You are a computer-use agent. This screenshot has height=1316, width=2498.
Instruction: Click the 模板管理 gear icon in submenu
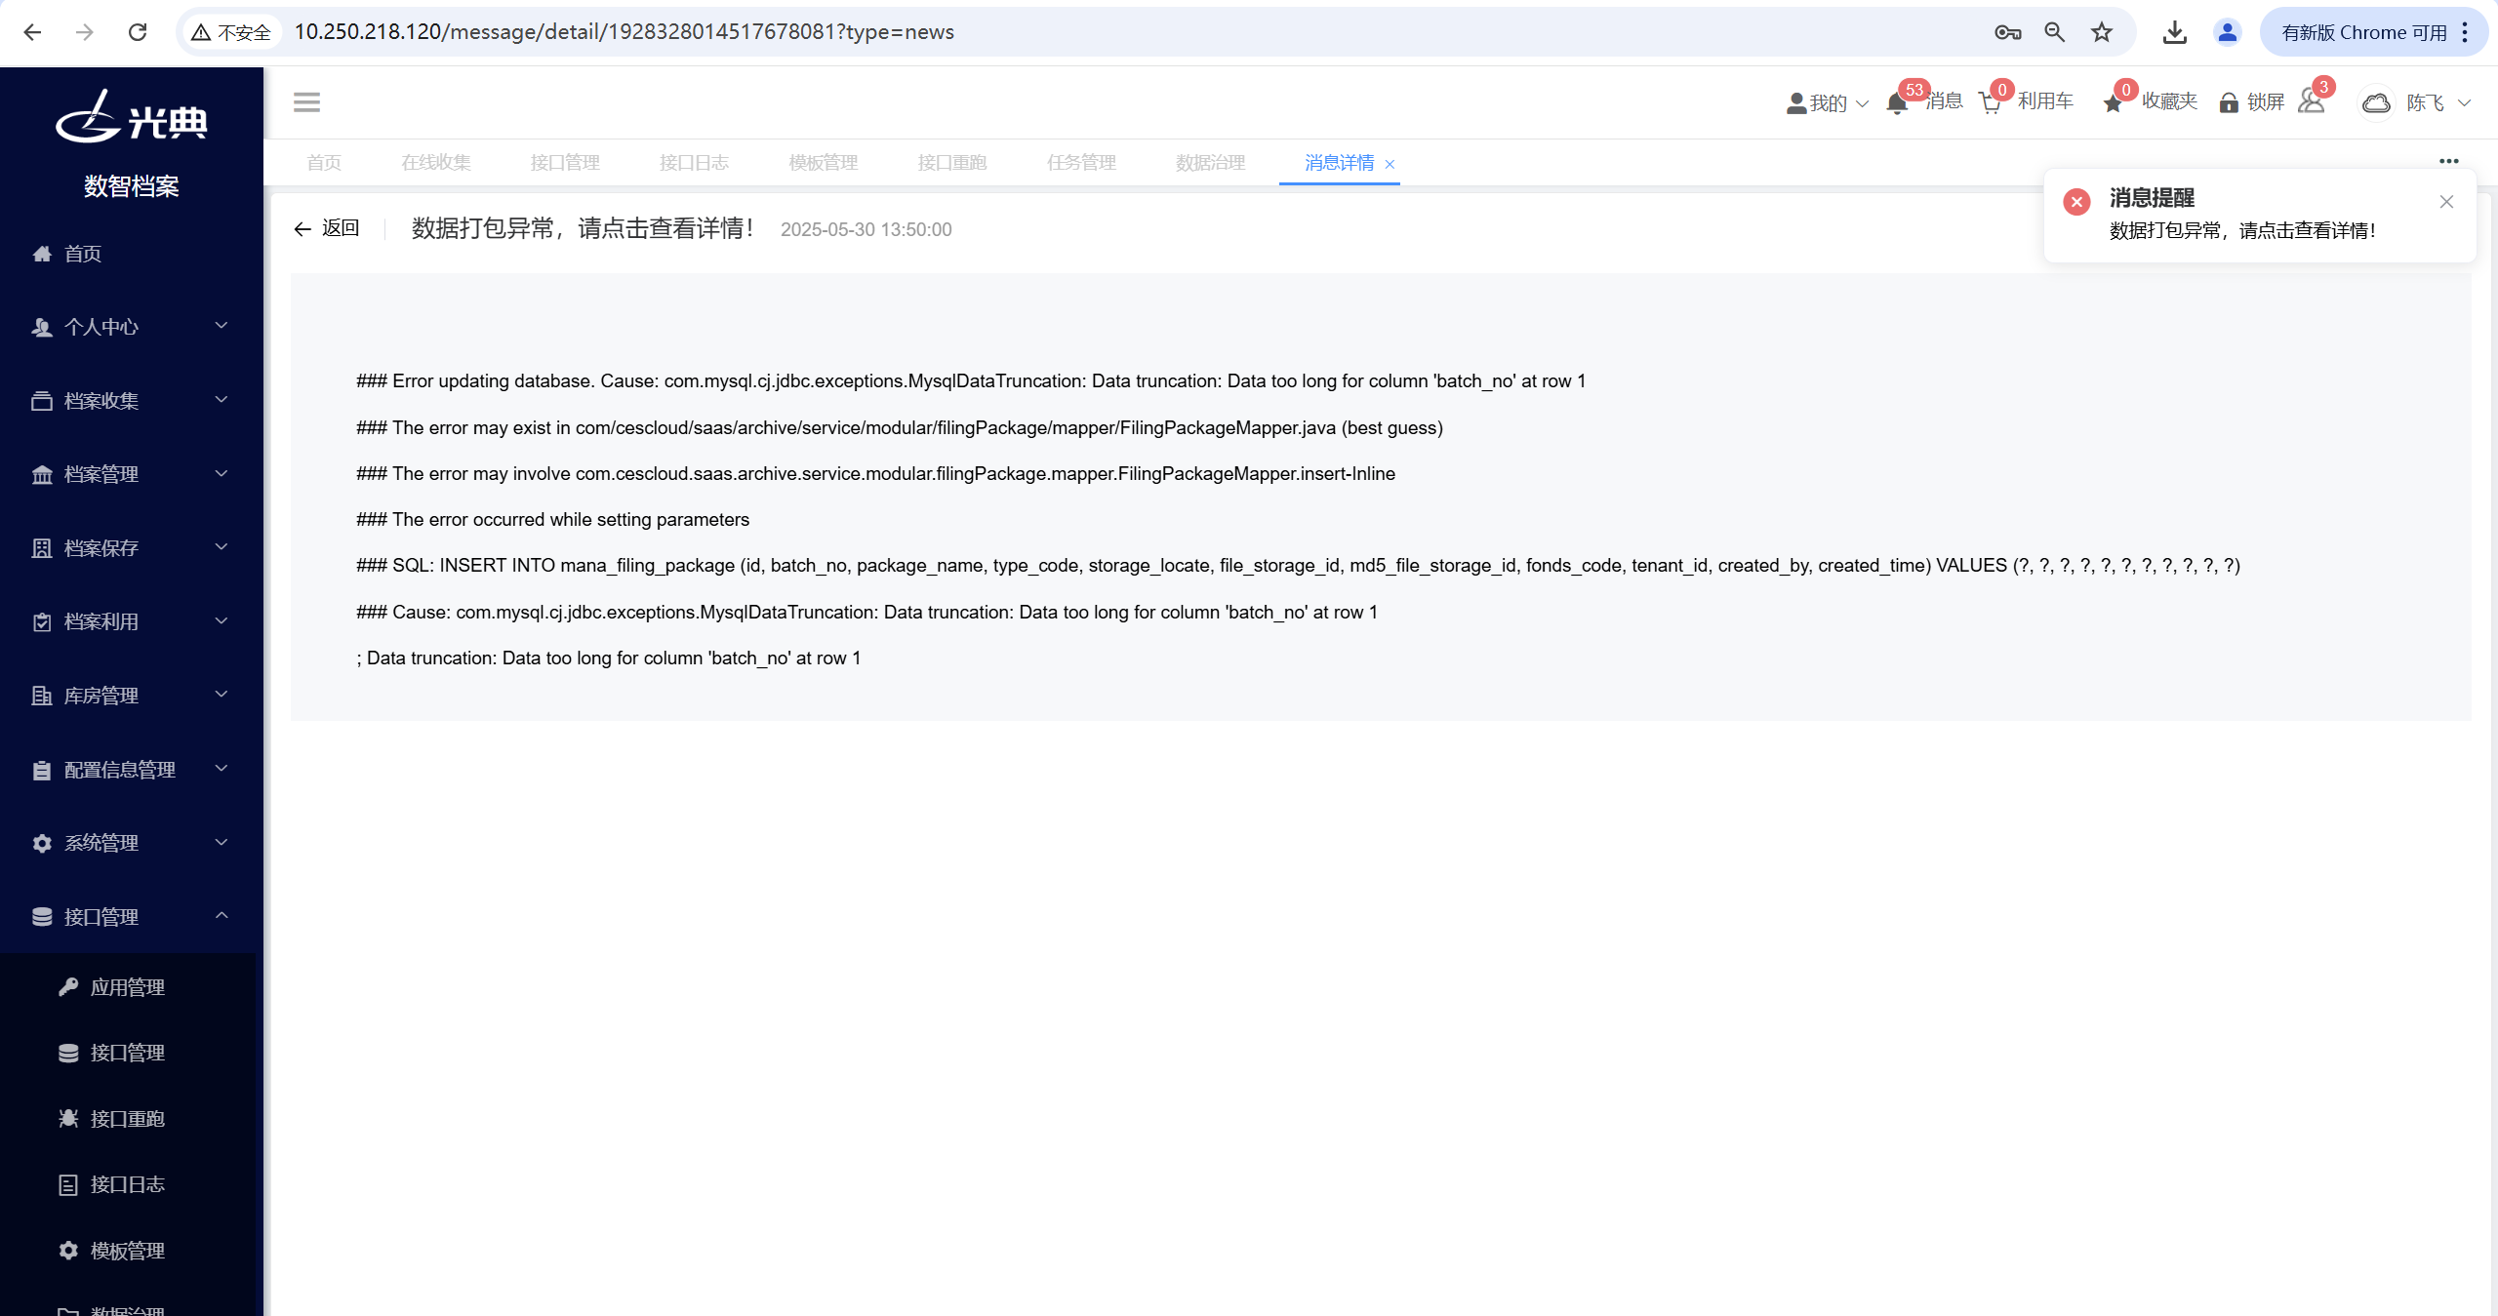click(68, 1251)
